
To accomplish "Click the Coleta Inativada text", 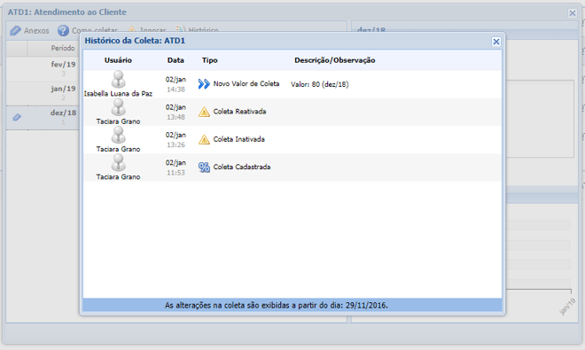I will point(238,139).
